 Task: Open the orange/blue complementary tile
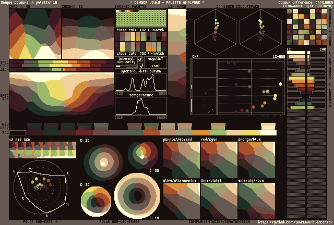(257, 160)
